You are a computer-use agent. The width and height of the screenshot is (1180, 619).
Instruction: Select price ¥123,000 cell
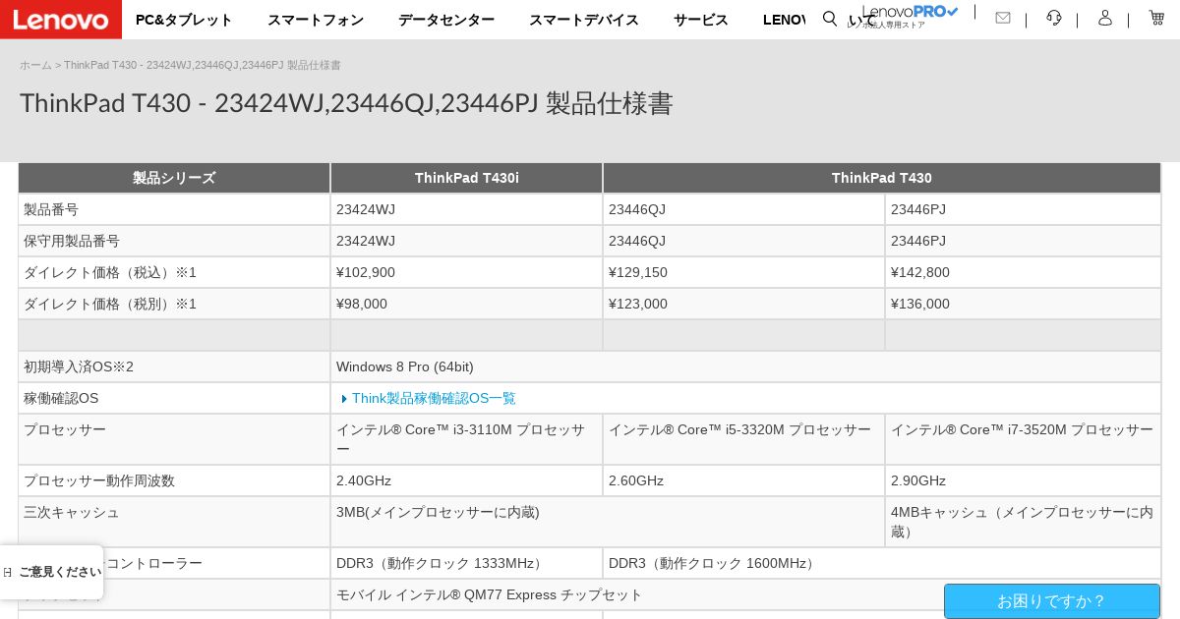(x=744, y=304)
